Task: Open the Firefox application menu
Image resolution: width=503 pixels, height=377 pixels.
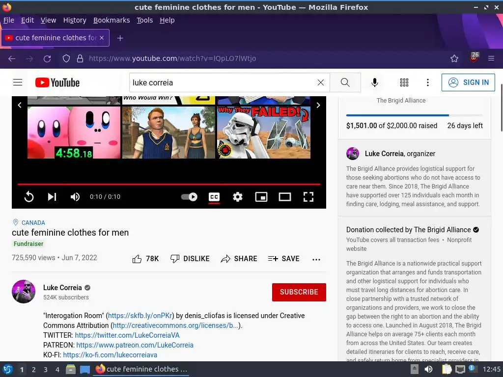Action: [491, 58]
